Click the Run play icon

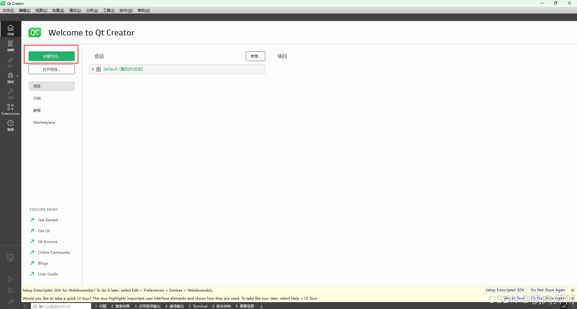(11, 279)
